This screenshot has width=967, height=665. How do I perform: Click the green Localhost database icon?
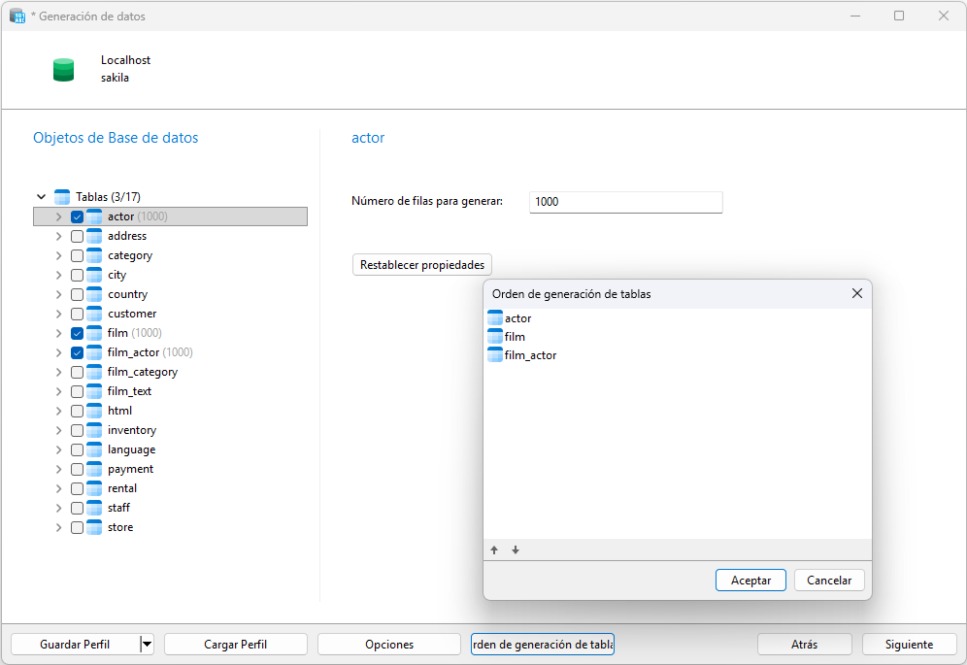point(63,70)
